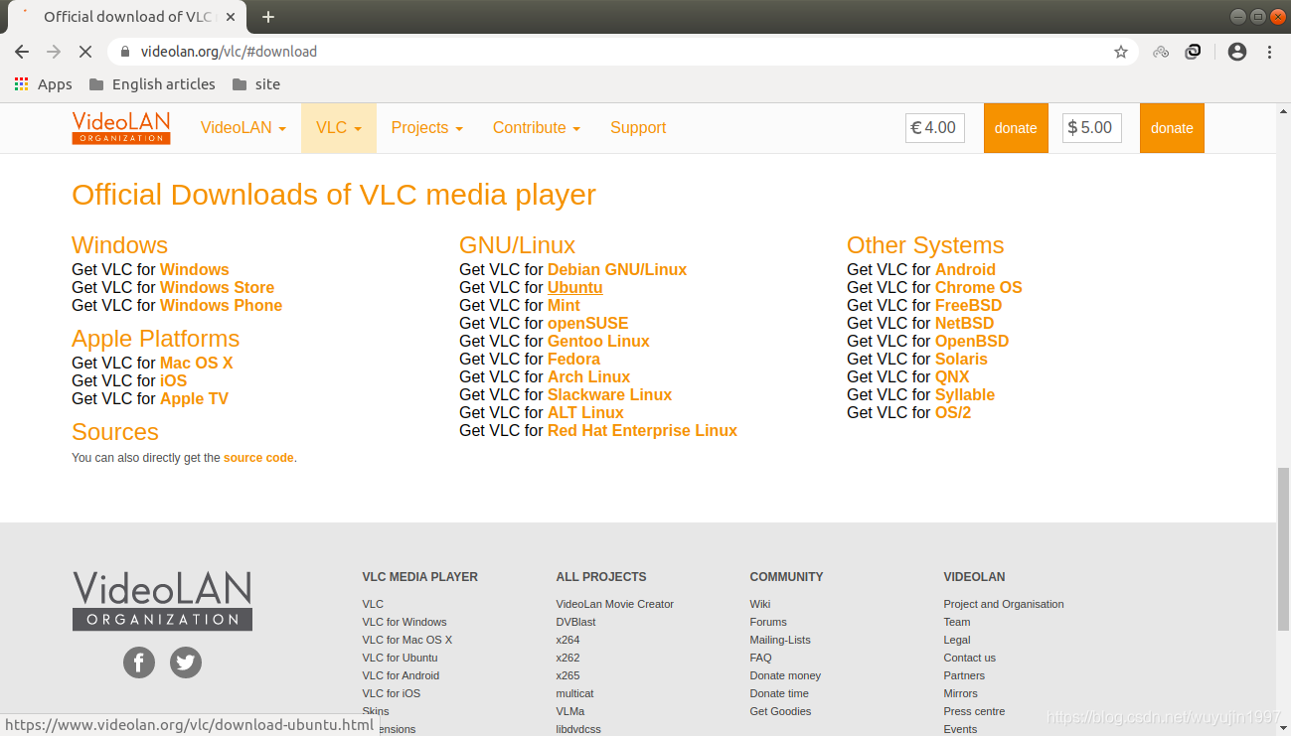Stop loading the page with X icon
Viewport: 1291px width, 736px height.
click(x=84, y=52)
